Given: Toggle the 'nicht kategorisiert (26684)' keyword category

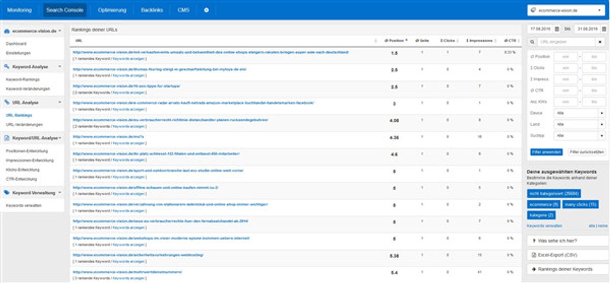Looking at the screenshot, I should (554, 193).
